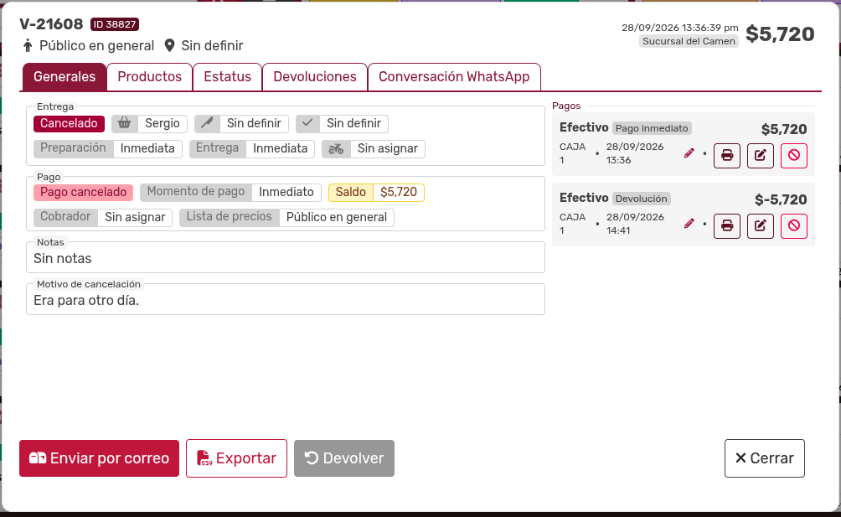Screen dimensions: 841x517
Task: Click the checkmark icon in Entrega
Action: point(307,123)
